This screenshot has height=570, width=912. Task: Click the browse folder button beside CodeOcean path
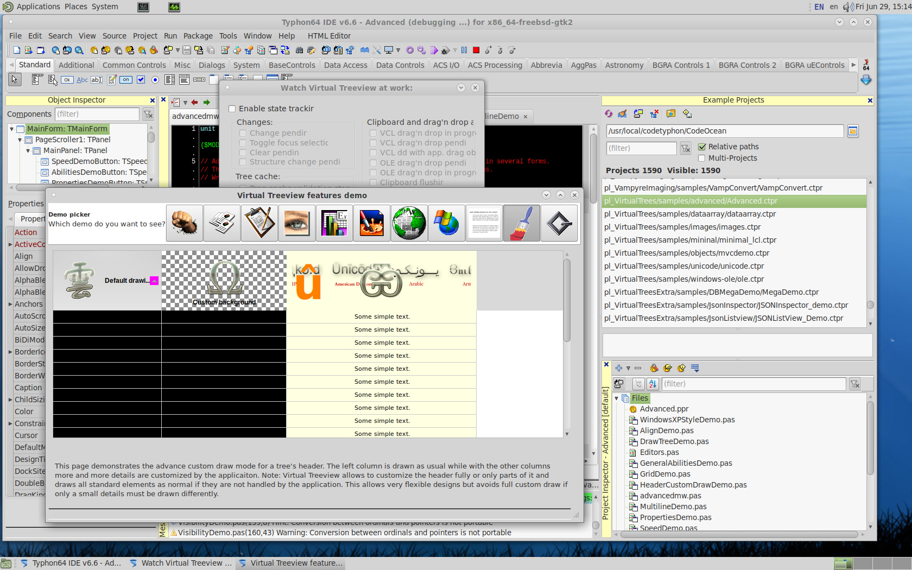click(x=853, y=131)
